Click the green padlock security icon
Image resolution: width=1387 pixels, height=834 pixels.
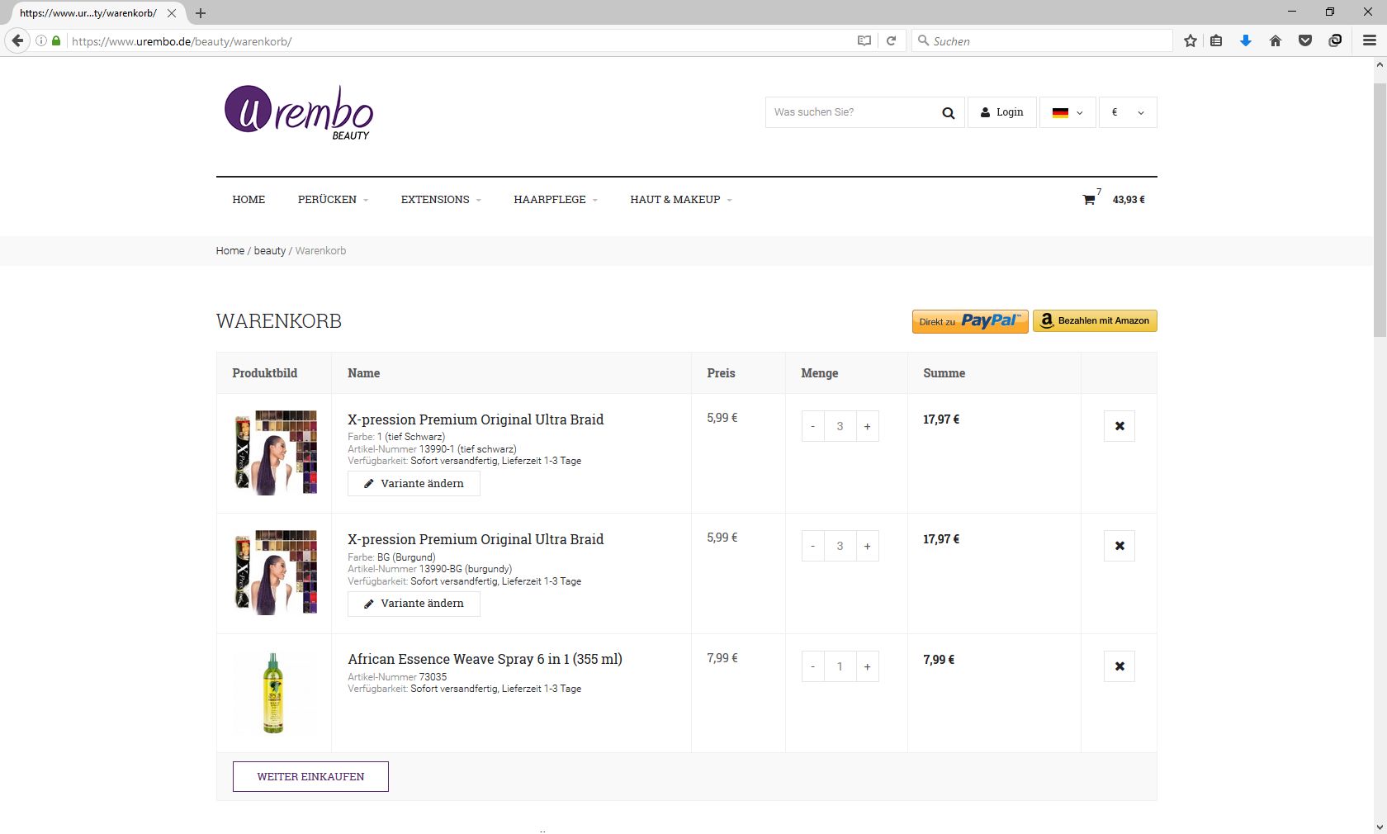56,40
